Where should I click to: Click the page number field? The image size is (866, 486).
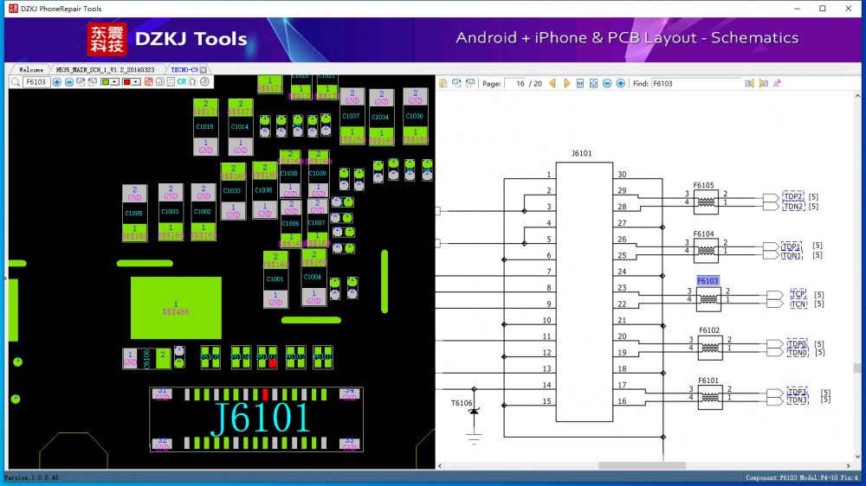[516, 83]
